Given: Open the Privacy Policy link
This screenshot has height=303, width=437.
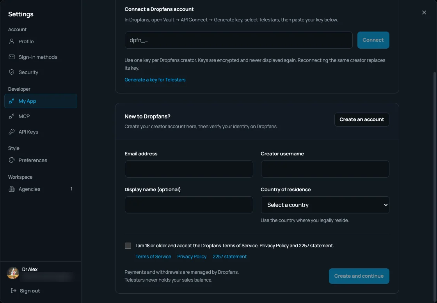Looking at the screenshot, I should point(192,257).
